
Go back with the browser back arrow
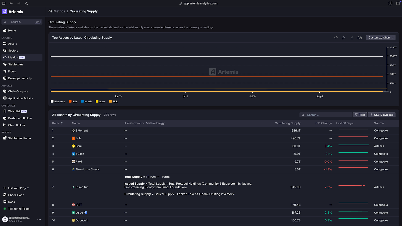pyautogui.click(x=11, y=4)
